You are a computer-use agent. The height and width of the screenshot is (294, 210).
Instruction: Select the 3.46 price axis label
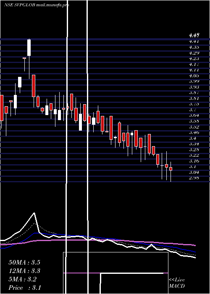point(194,132)
